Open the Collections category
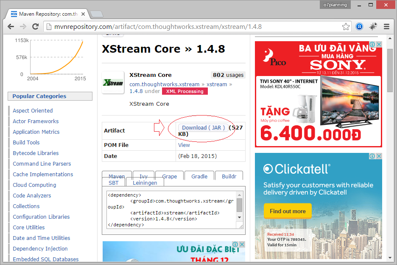Viewport: 397px width, 265px height. [x=26, y=206]
